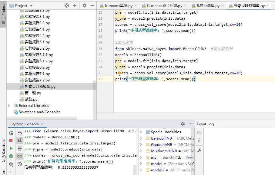This screenshot has height=175, width=275.
Task: Mark all Event Log notifications as read
Action: [199, 133]
